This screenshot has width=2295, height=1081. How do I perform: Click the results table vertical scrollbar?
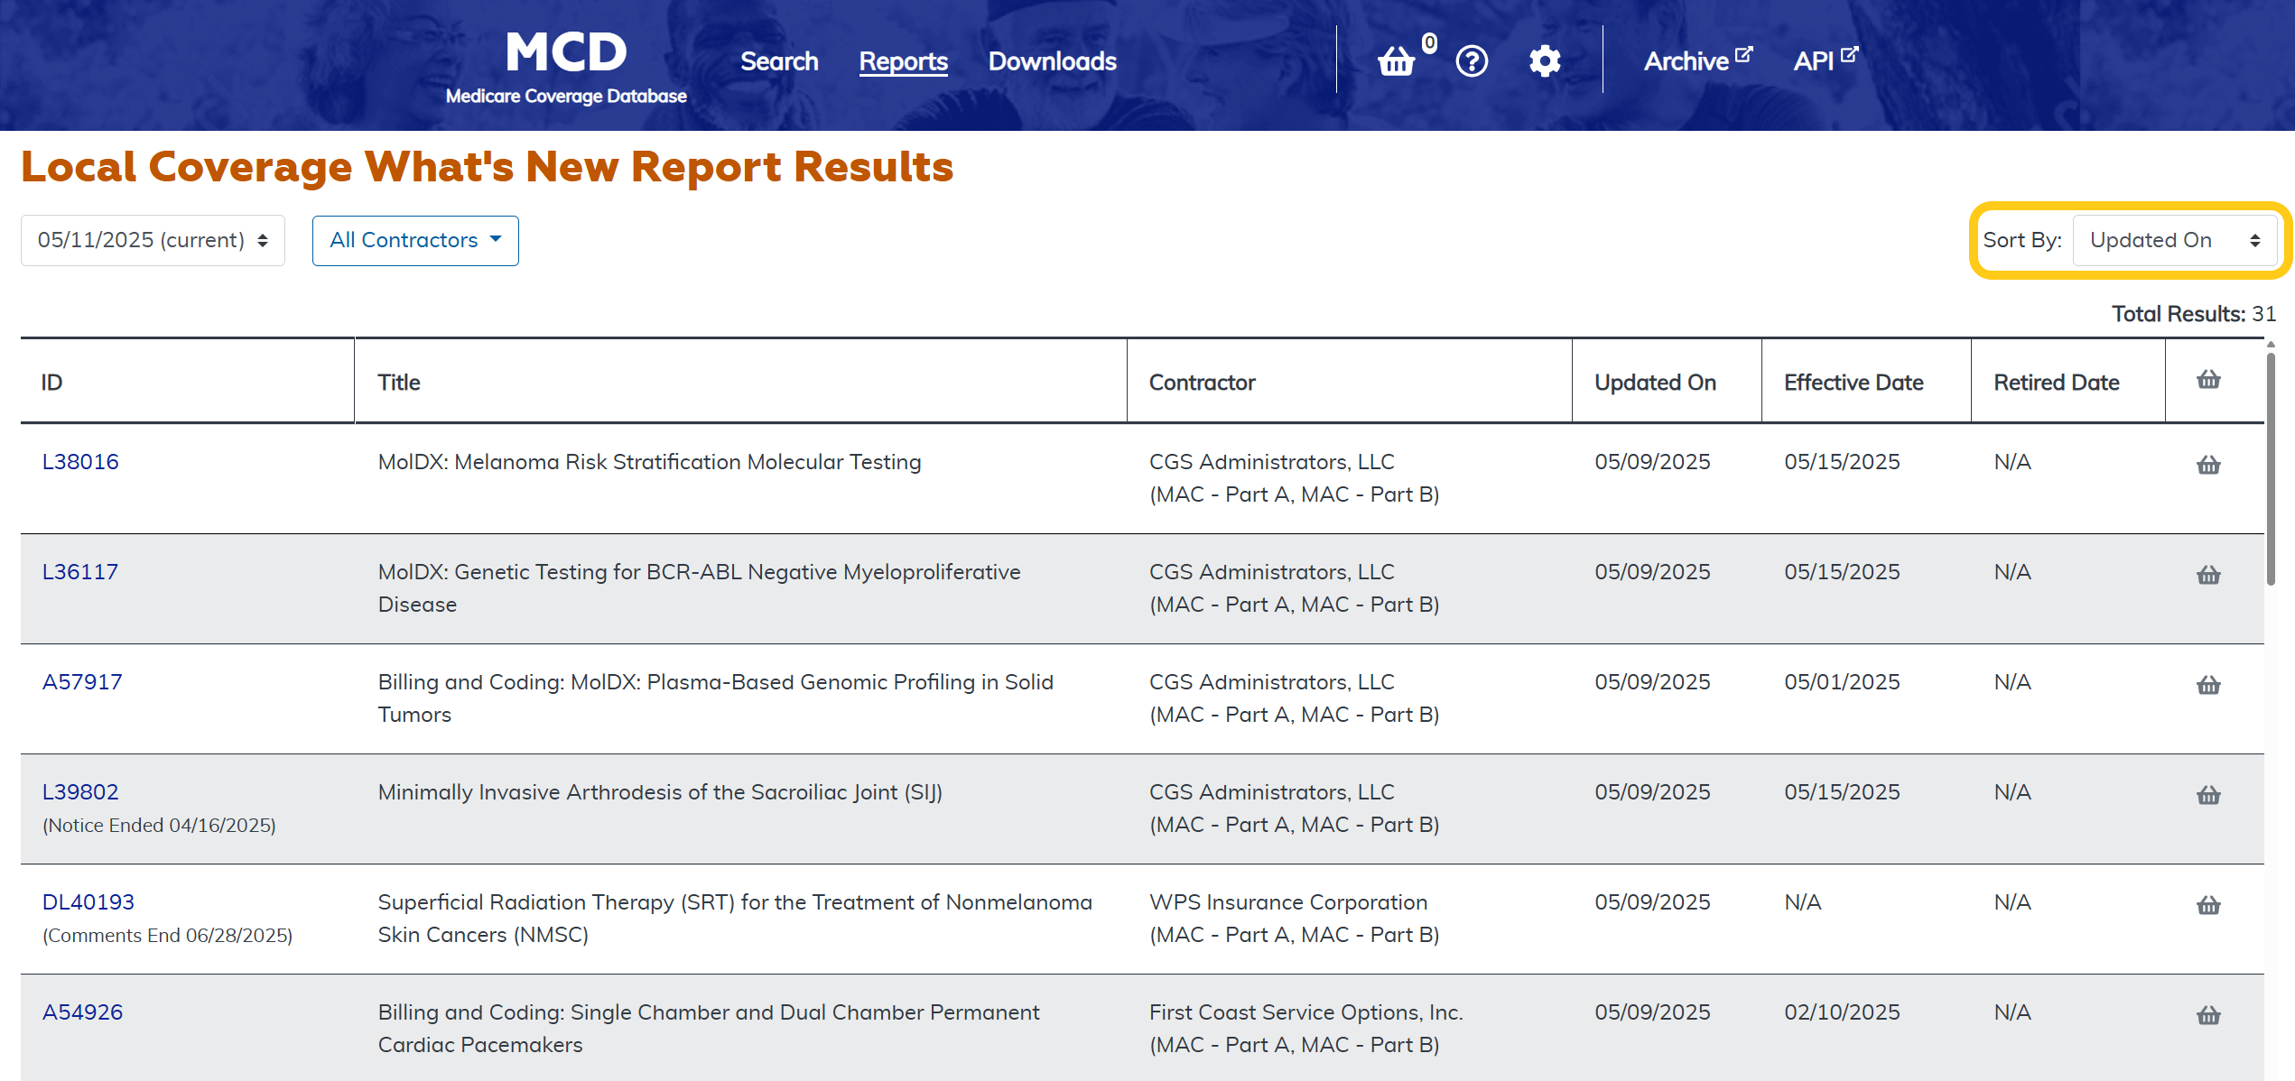[2271, 469]
